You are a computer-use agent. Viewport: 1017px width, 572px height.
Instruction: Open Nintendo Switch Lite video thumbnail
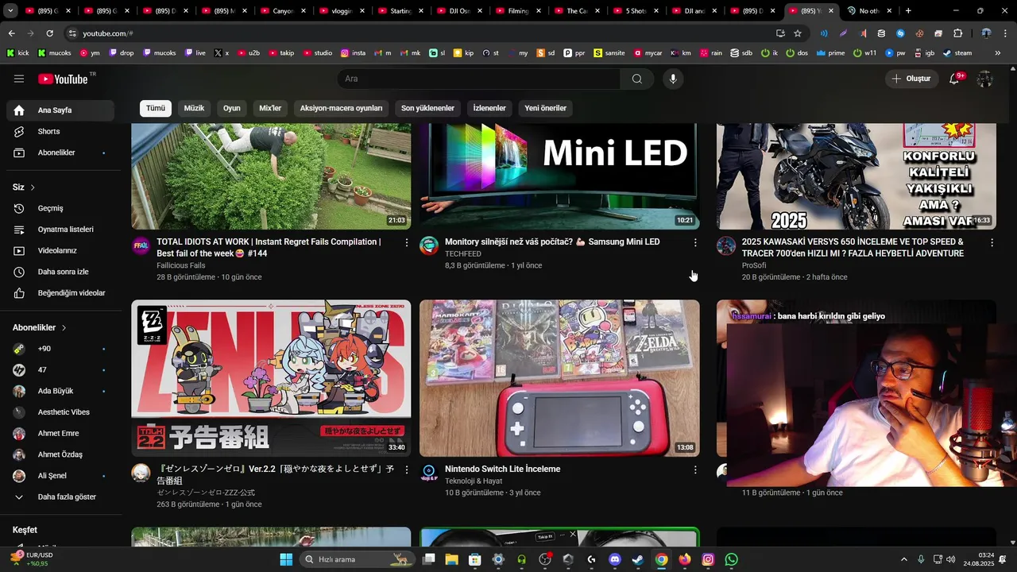coord(559,378)
